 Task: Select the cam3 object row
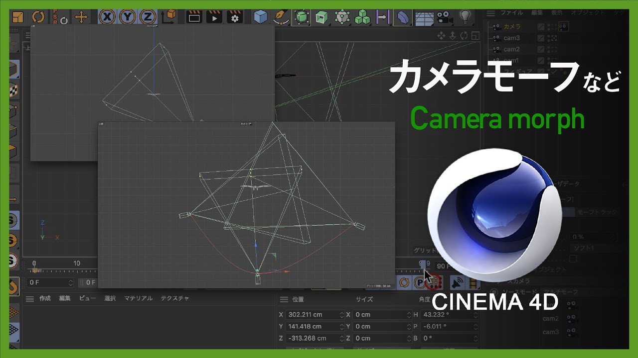click(511, 38)
